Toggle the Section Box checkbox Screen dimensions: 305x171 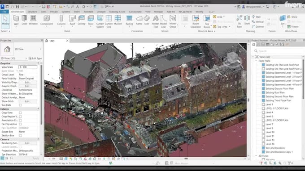(21, 136)
